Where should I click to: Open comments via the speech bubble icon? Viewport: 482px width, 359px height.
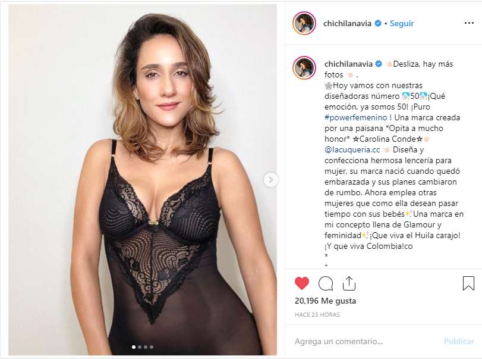326,283
